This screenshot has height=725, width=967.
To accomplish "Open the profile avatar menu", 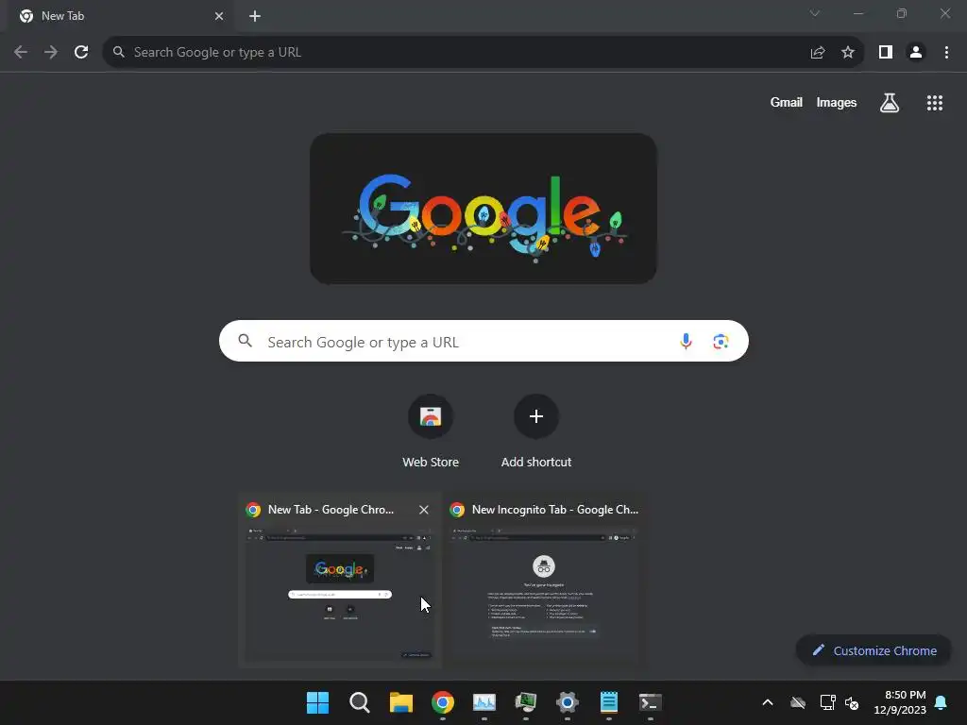I will click(916, 53).
